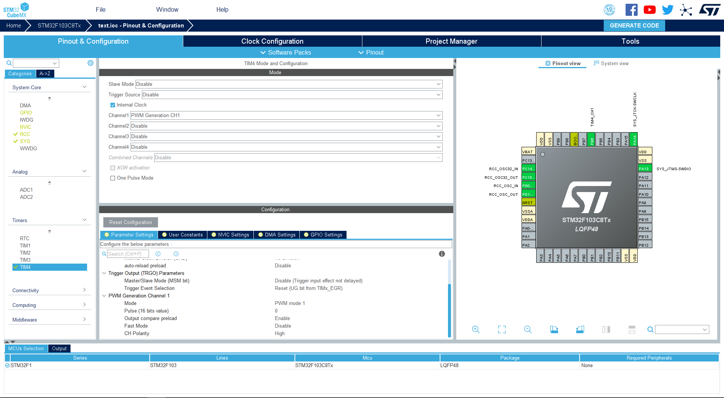This screenshot has width=724, height=398.
Task: Click the split vertical view icon
Action: click(606, 329)
